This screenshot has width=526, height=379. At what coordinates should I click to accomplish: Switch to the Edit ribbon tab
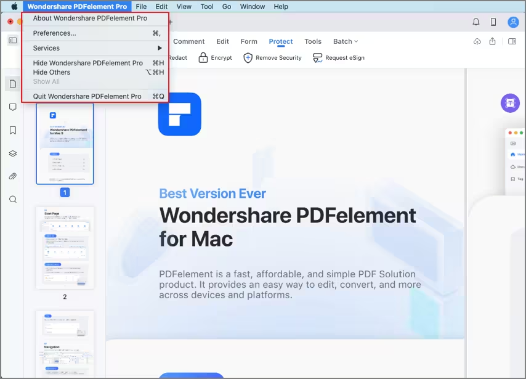click(x=222, y=41)
